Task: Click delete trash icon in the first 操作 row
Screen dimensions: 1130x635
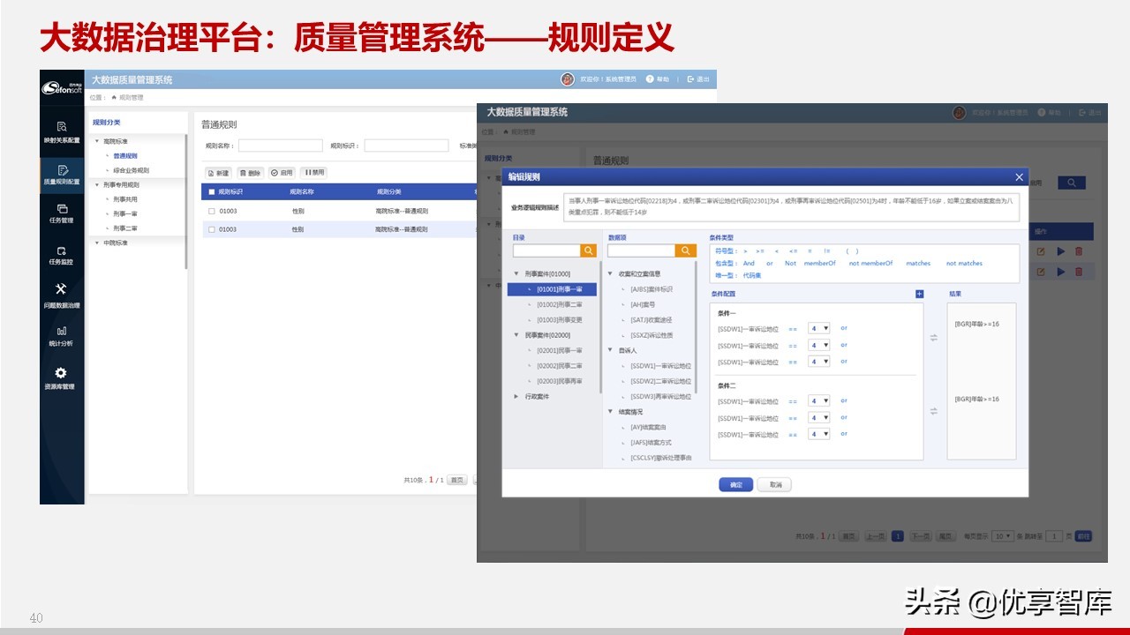Action: tap(1078, 251)
